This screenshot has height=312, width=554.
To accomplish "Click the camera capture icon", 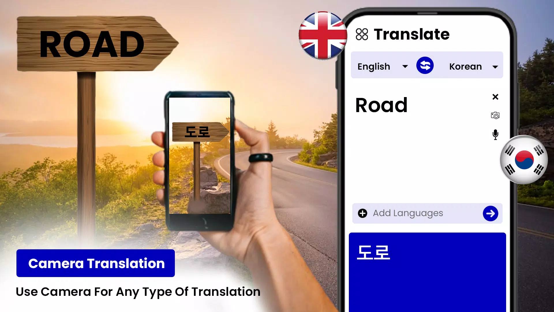I will 495,116.
